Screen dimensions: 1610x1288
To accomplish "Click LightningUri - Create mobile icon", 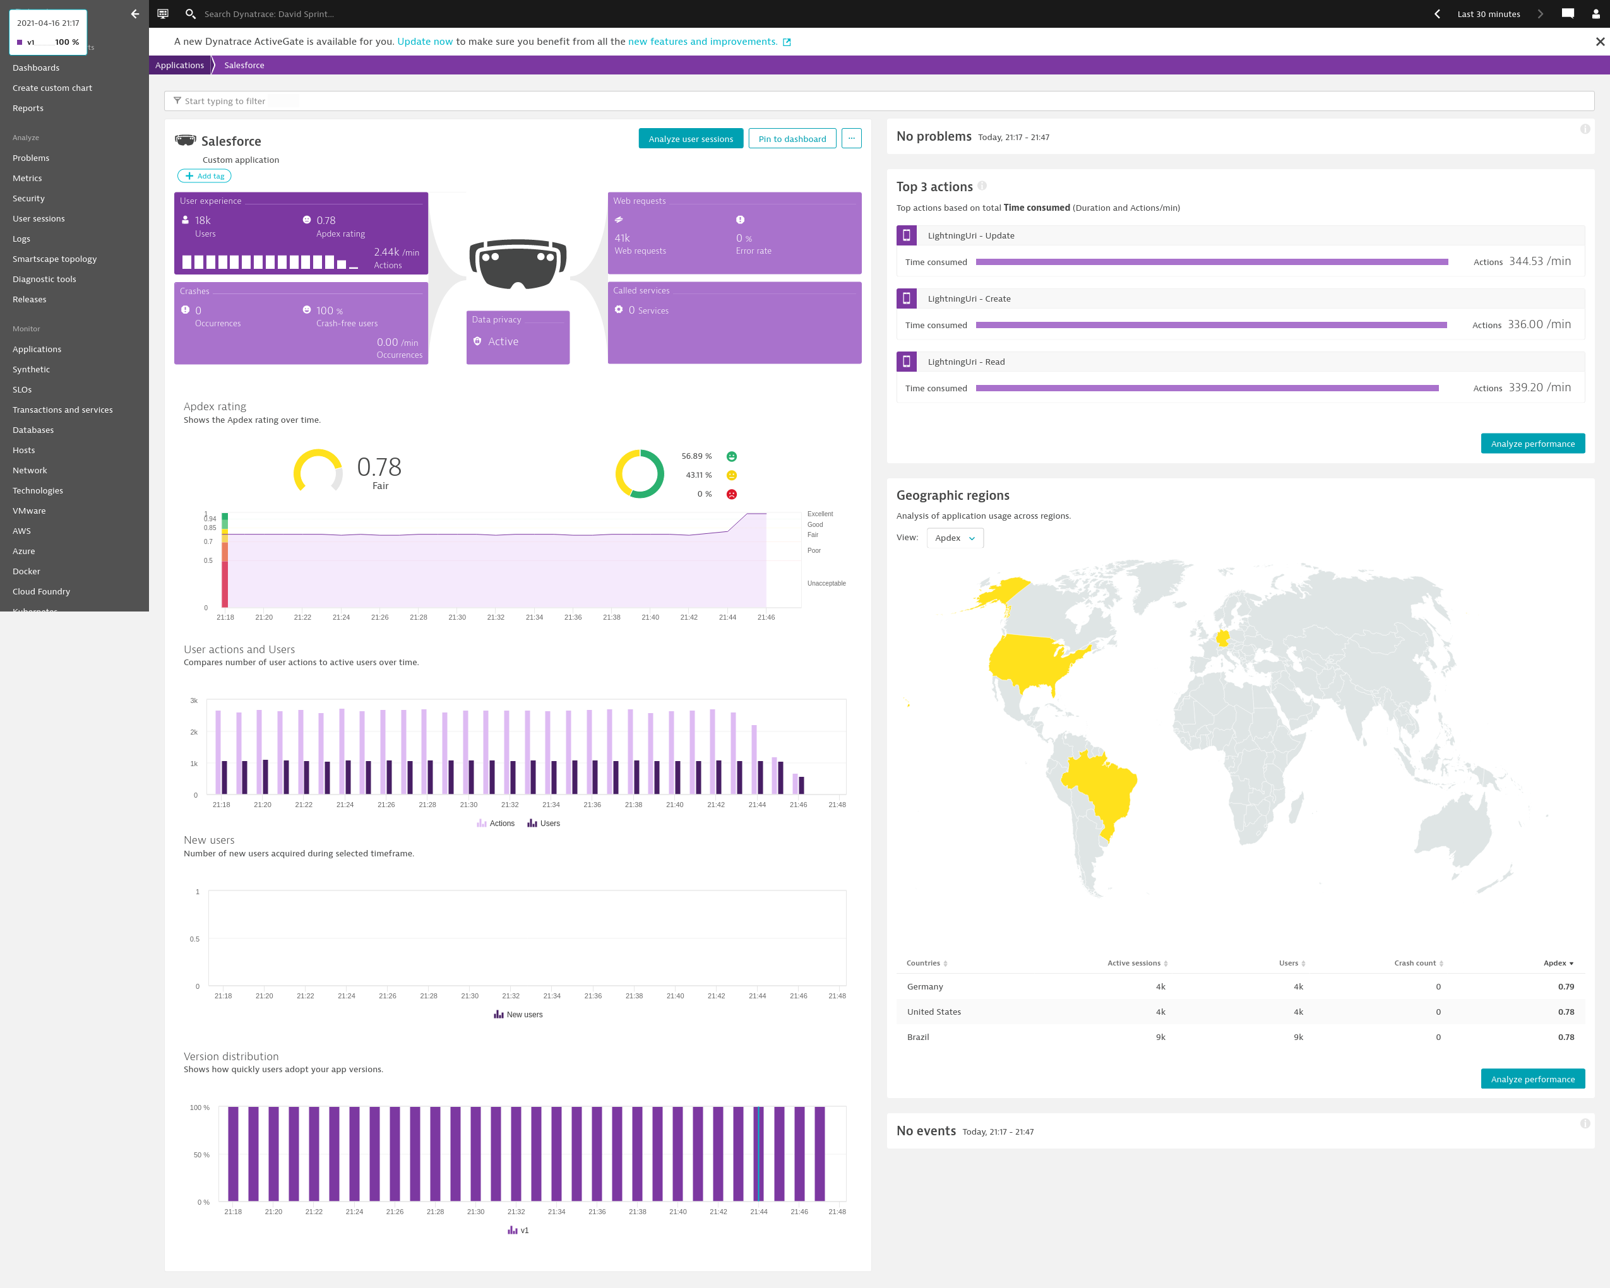I will click(907, 298).
